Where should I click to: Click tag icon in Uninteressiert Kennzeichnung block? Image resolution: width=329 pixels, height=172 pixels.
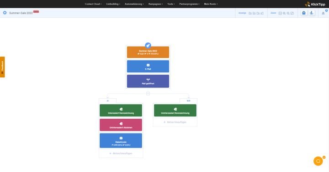click(x=175, y=109)
